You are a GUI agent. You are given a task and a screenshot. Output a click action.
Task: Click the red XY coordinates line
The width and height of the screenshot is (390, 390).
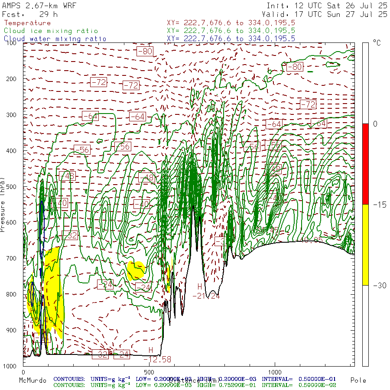[231, 23]
